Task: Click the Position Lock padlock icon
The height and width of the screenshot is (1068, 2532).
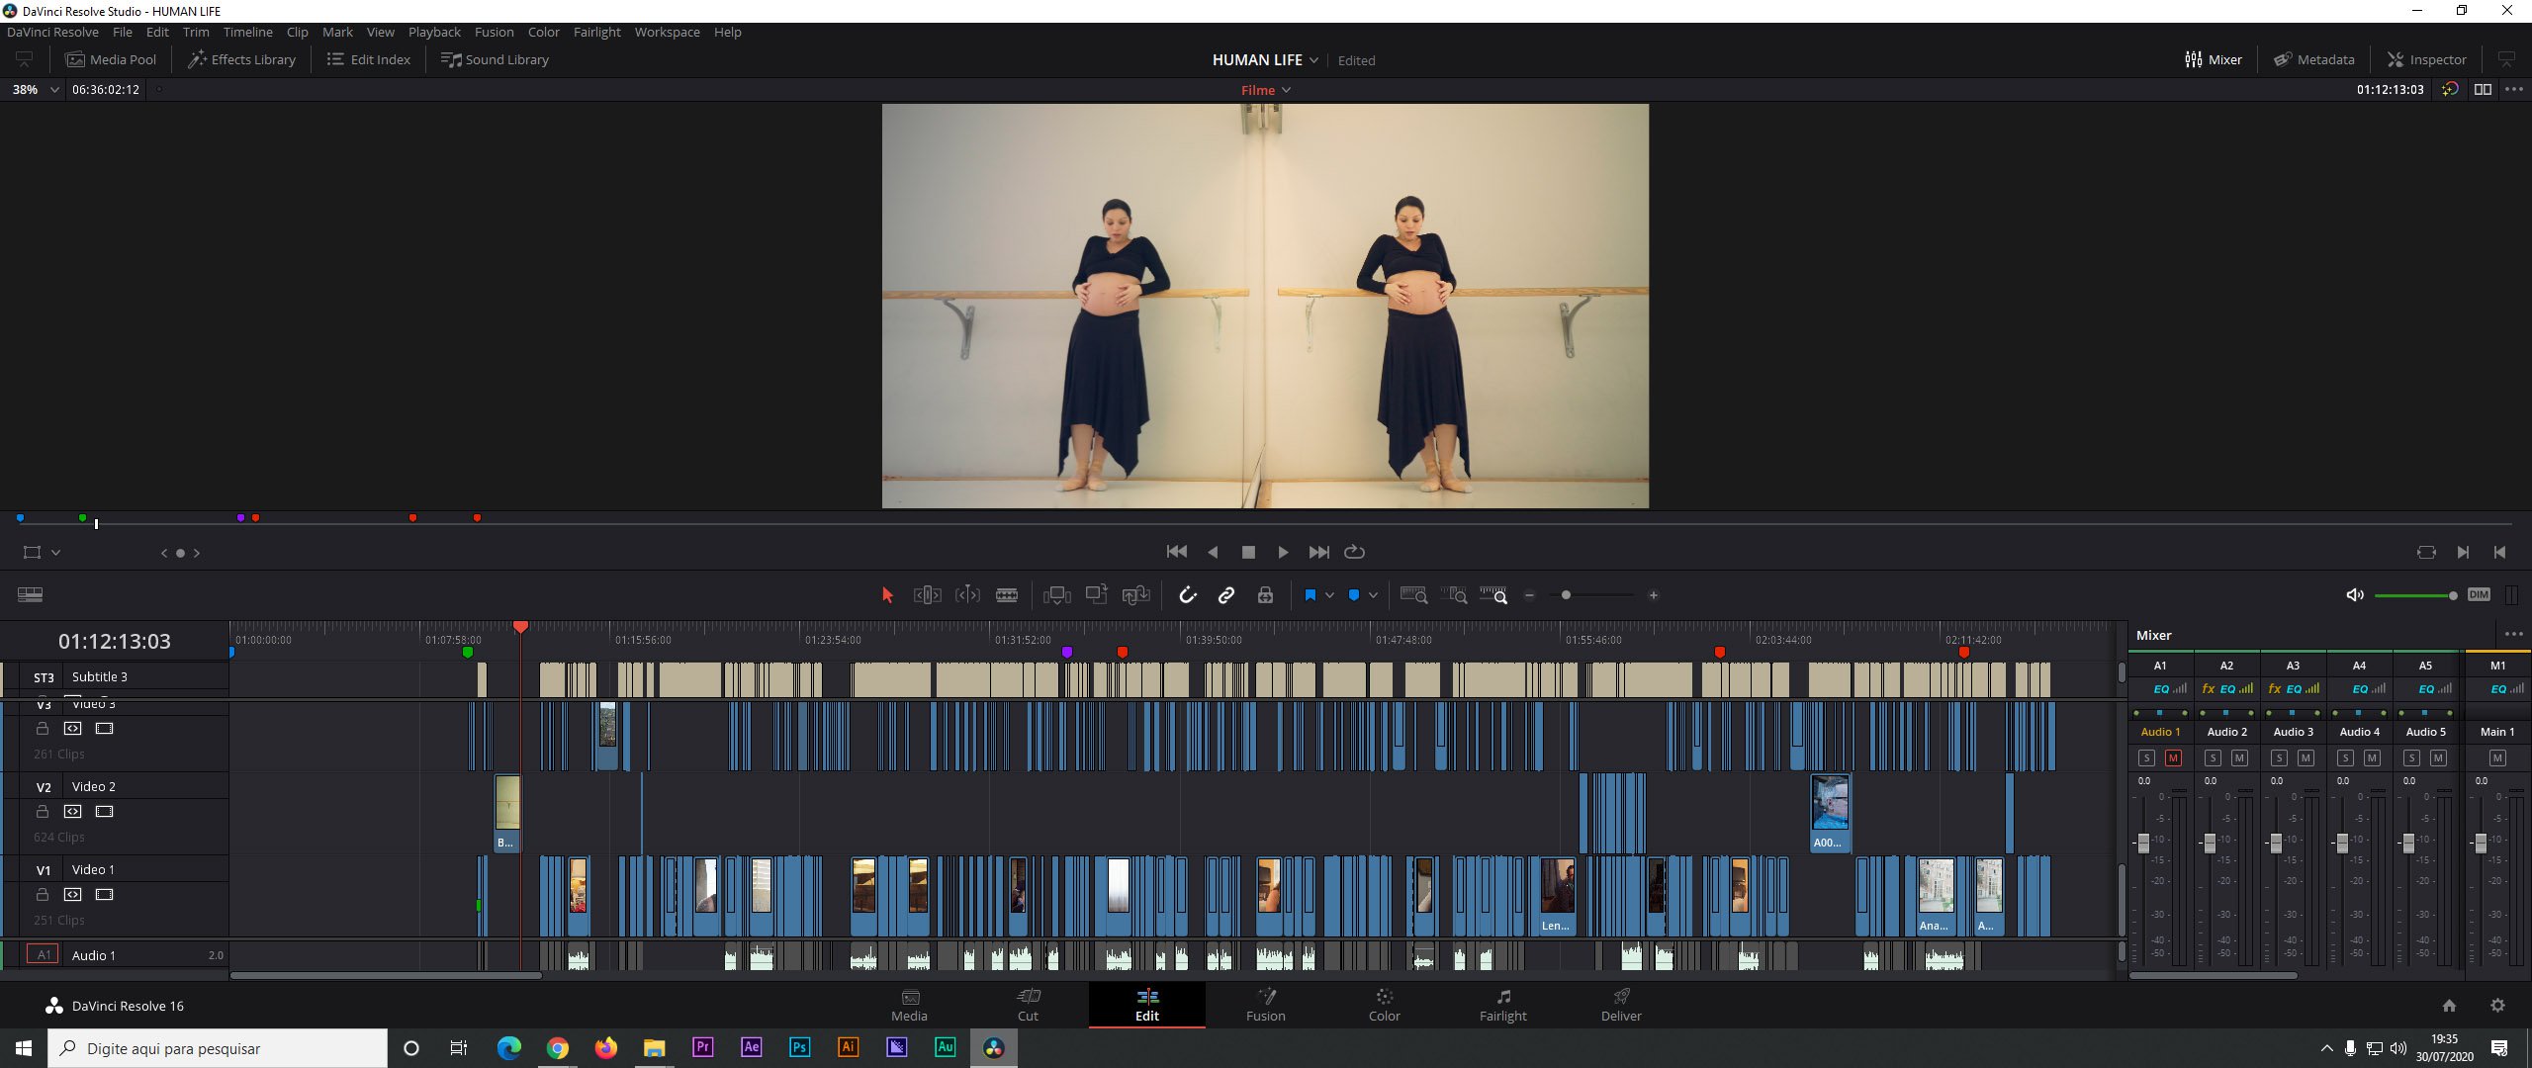Action: (1265, 595)
